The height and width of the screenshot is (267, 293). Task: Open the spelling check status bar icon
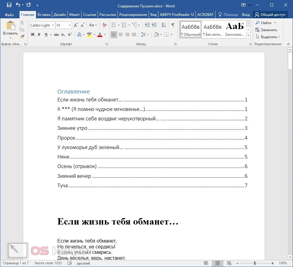[x=70, y=263]
